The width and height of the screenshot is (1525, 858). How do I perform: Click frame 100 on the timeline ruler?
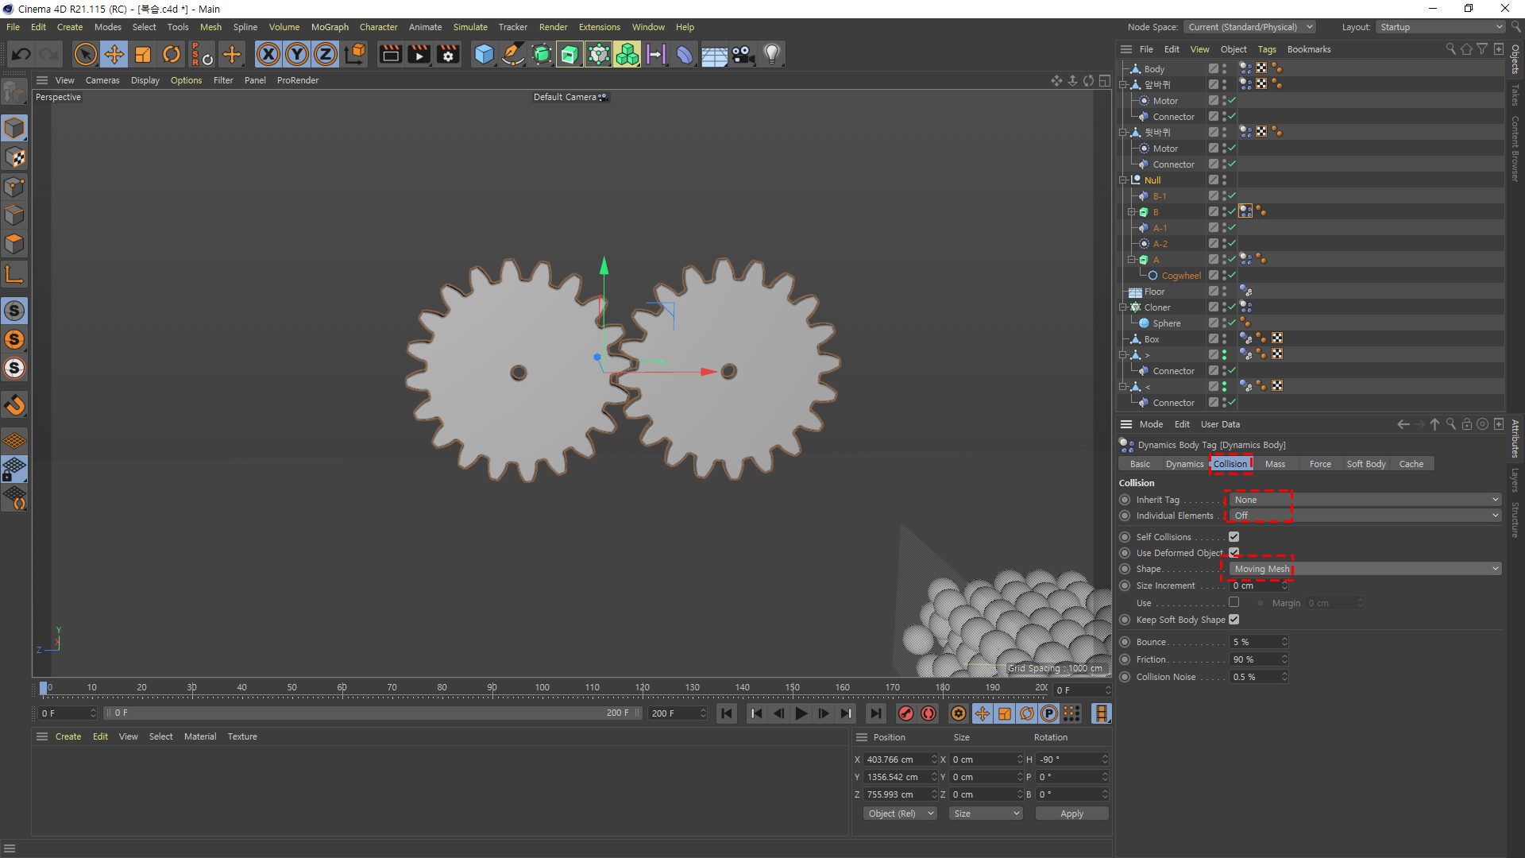click(542, 688)
